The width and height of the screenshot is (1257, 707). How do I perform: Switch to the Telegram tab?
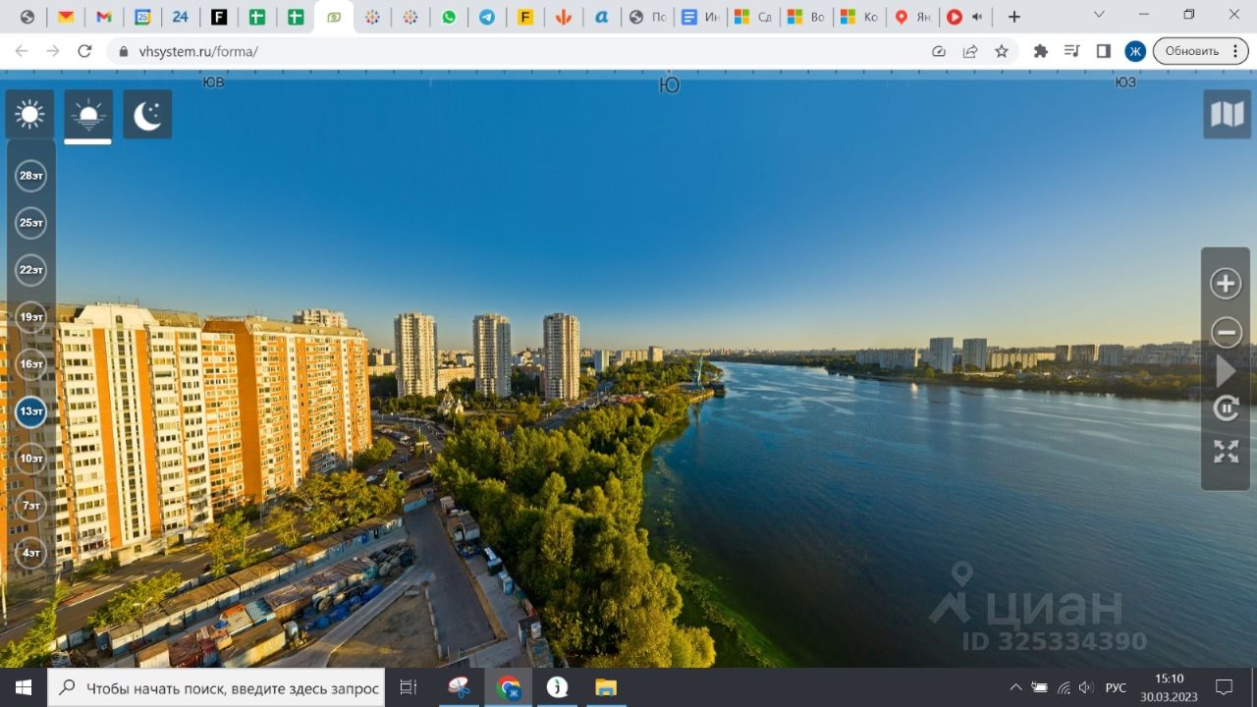(x=487, y=17)
